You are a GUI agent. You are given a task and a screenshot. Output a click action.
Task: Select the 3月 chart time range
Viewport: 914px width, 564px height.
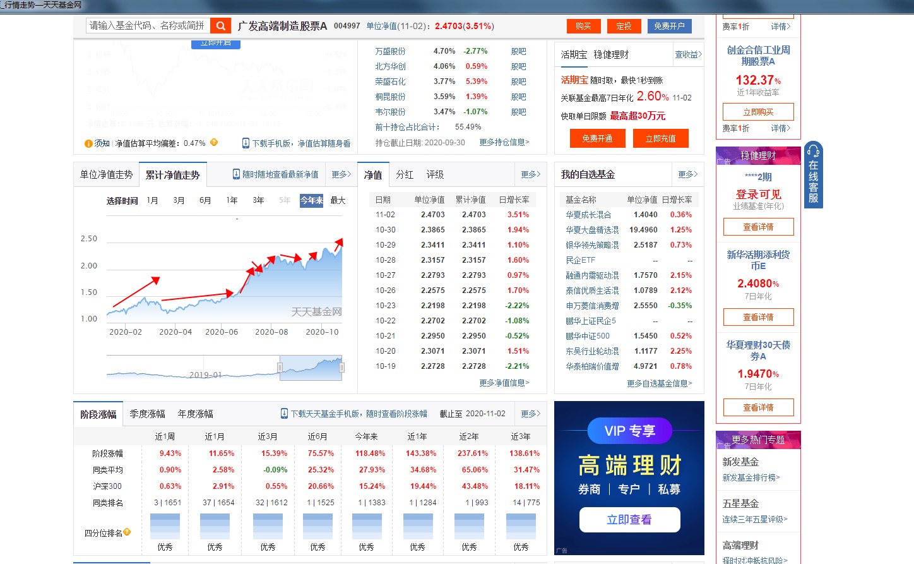tap(178, 200)
